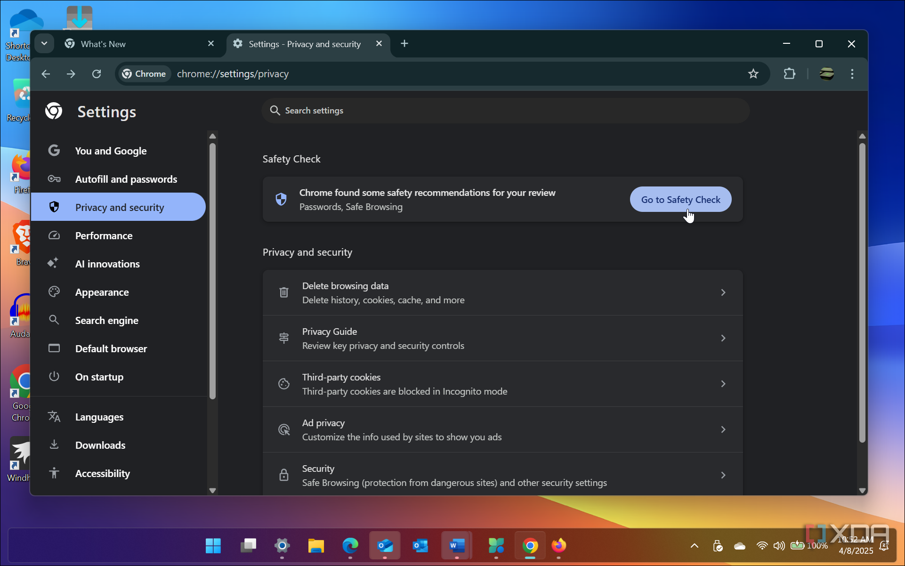Click the sidebar scroll down arrow
The height and width of the screenshot is (566, 905).
[x=212, y=490]
